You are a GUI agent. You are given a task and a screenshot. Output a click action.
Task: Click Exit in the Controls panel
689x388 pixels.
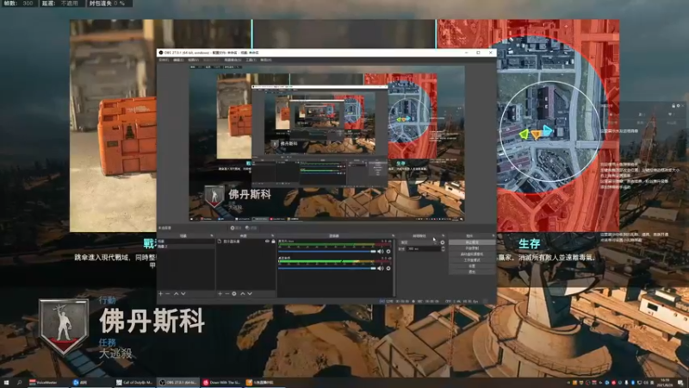[x=472, y=272]
